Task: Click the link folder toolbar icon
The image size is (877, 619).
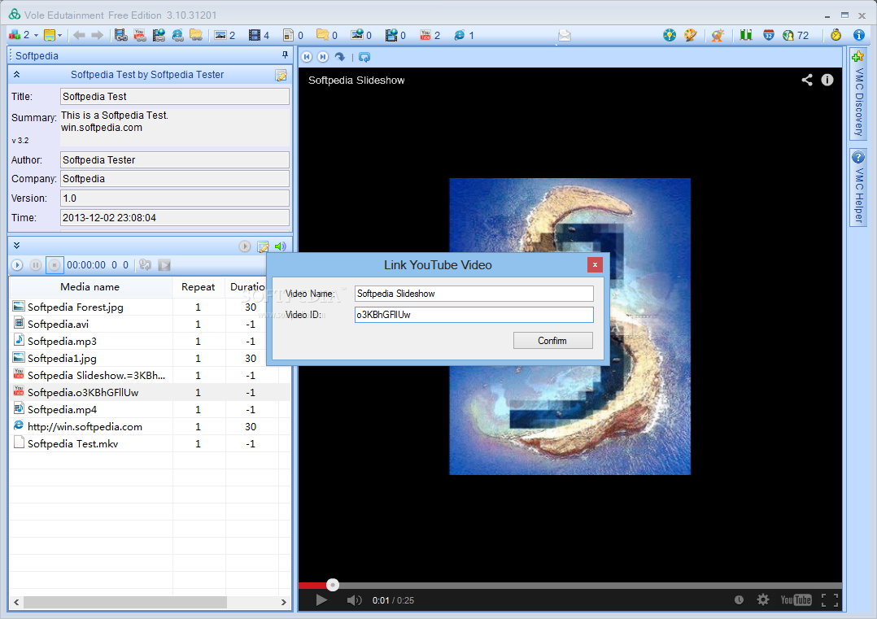Action: pyautogui.click(x=196, y=35)
